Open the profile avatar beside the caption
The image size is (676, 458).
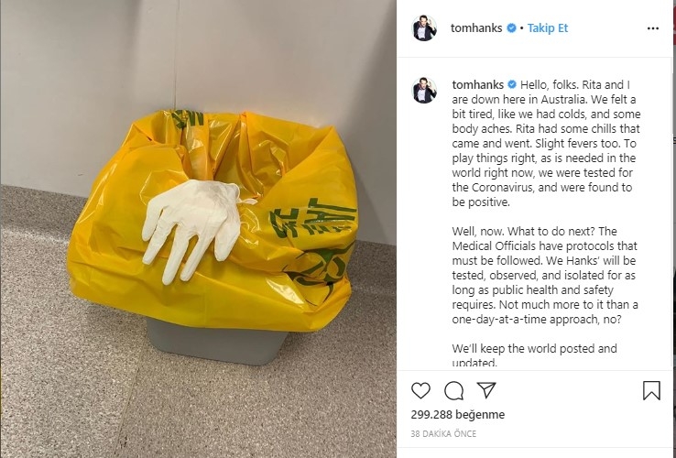coord(425,91)
